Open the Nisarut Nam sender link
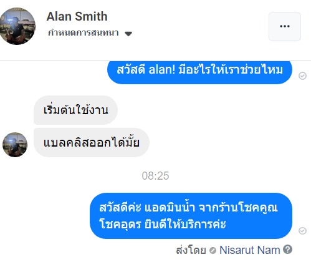The image size is (311, 272). 250,250
